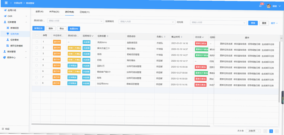
Task: Open 任务列表 in the sidebar
Action: click(15, 34)
